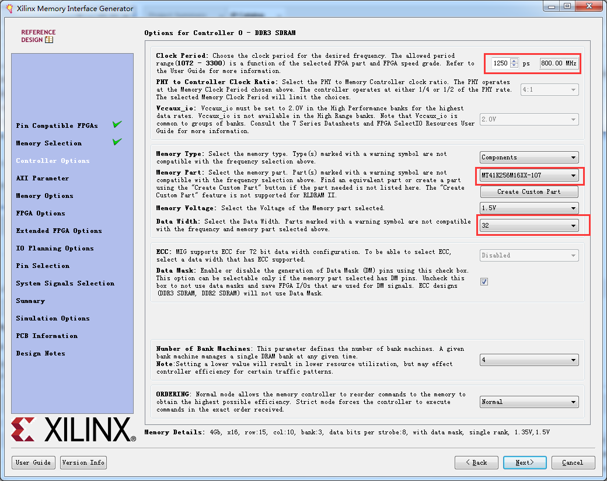Click the ECC label
Image resolution: width=607 pixels, height=481 pixels.
tap(164, 252)
